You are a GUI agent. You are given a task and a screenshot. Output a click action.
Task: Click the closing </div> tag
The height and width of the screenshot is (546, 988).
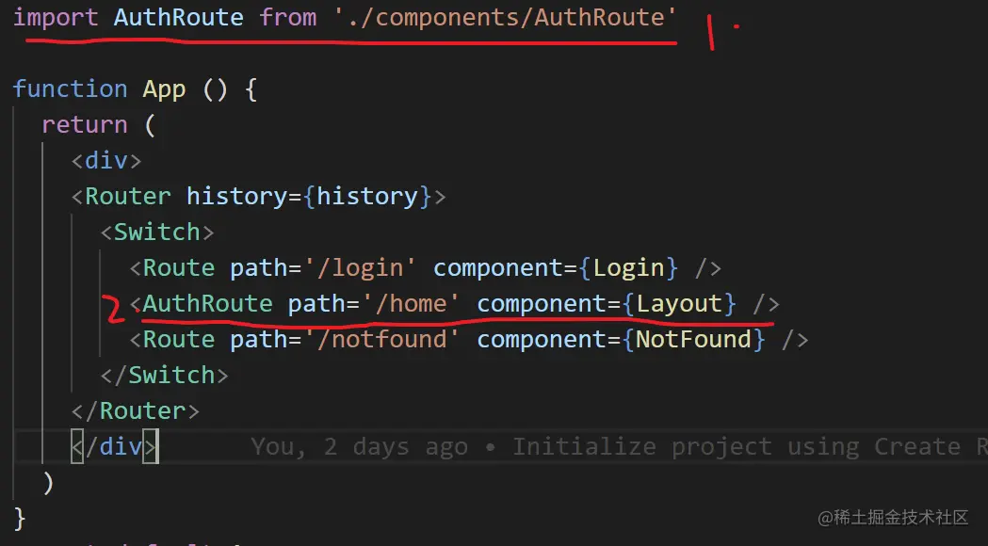114,446
